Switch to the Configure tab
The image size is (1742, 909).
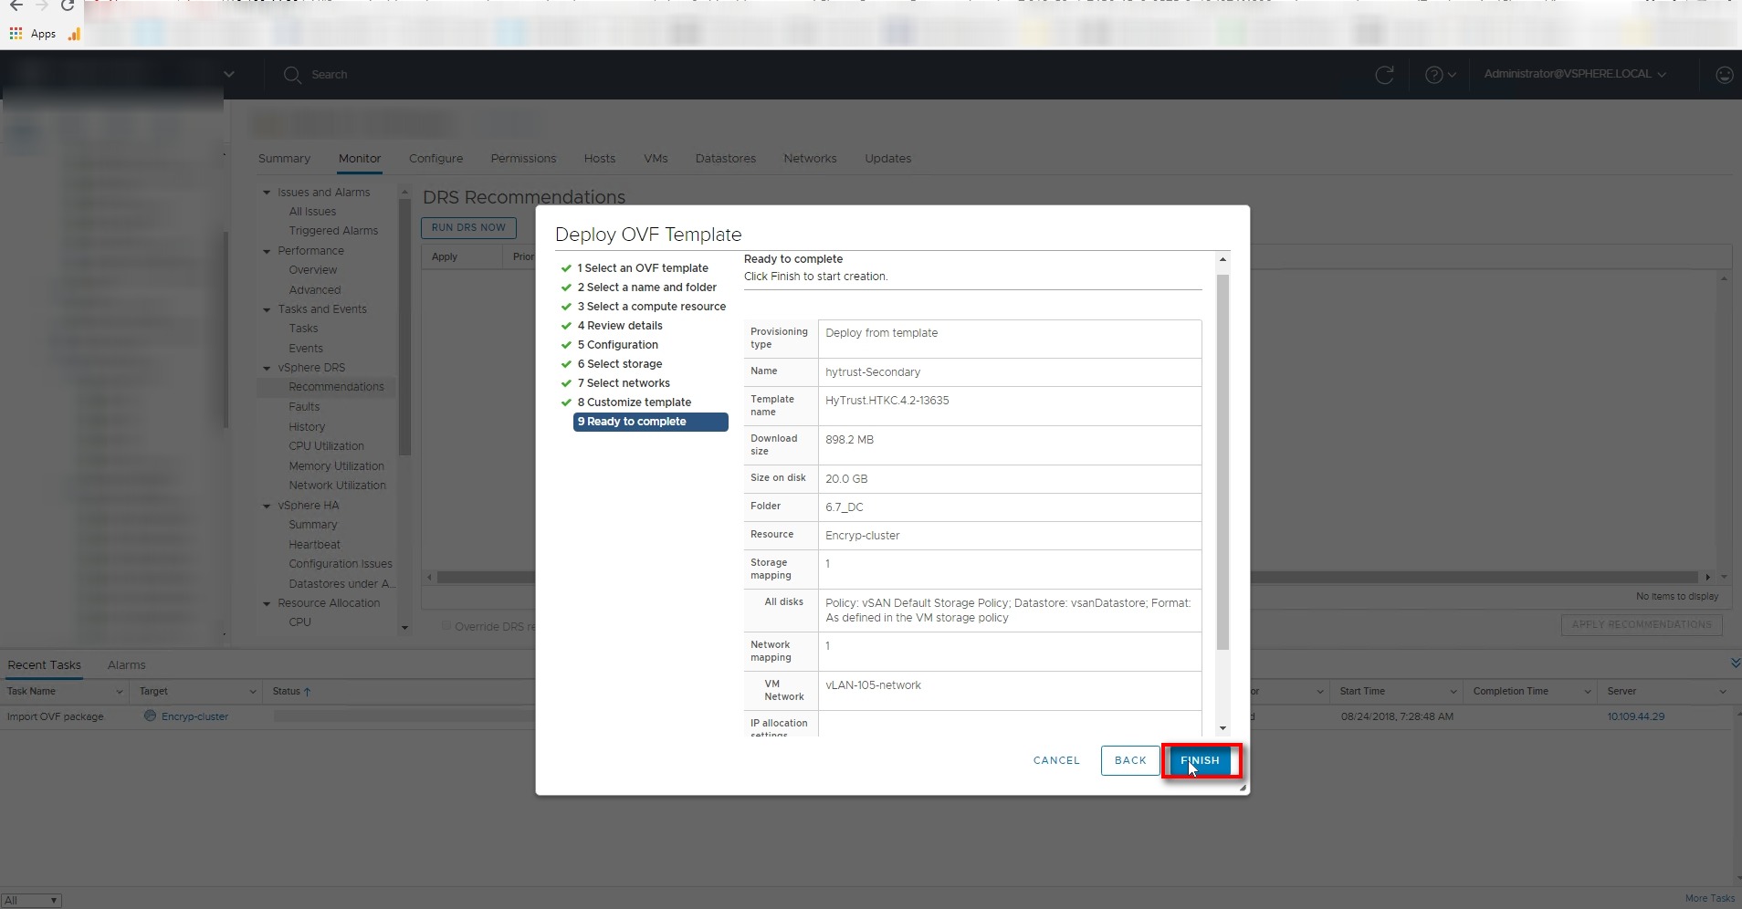pos(435,158)
